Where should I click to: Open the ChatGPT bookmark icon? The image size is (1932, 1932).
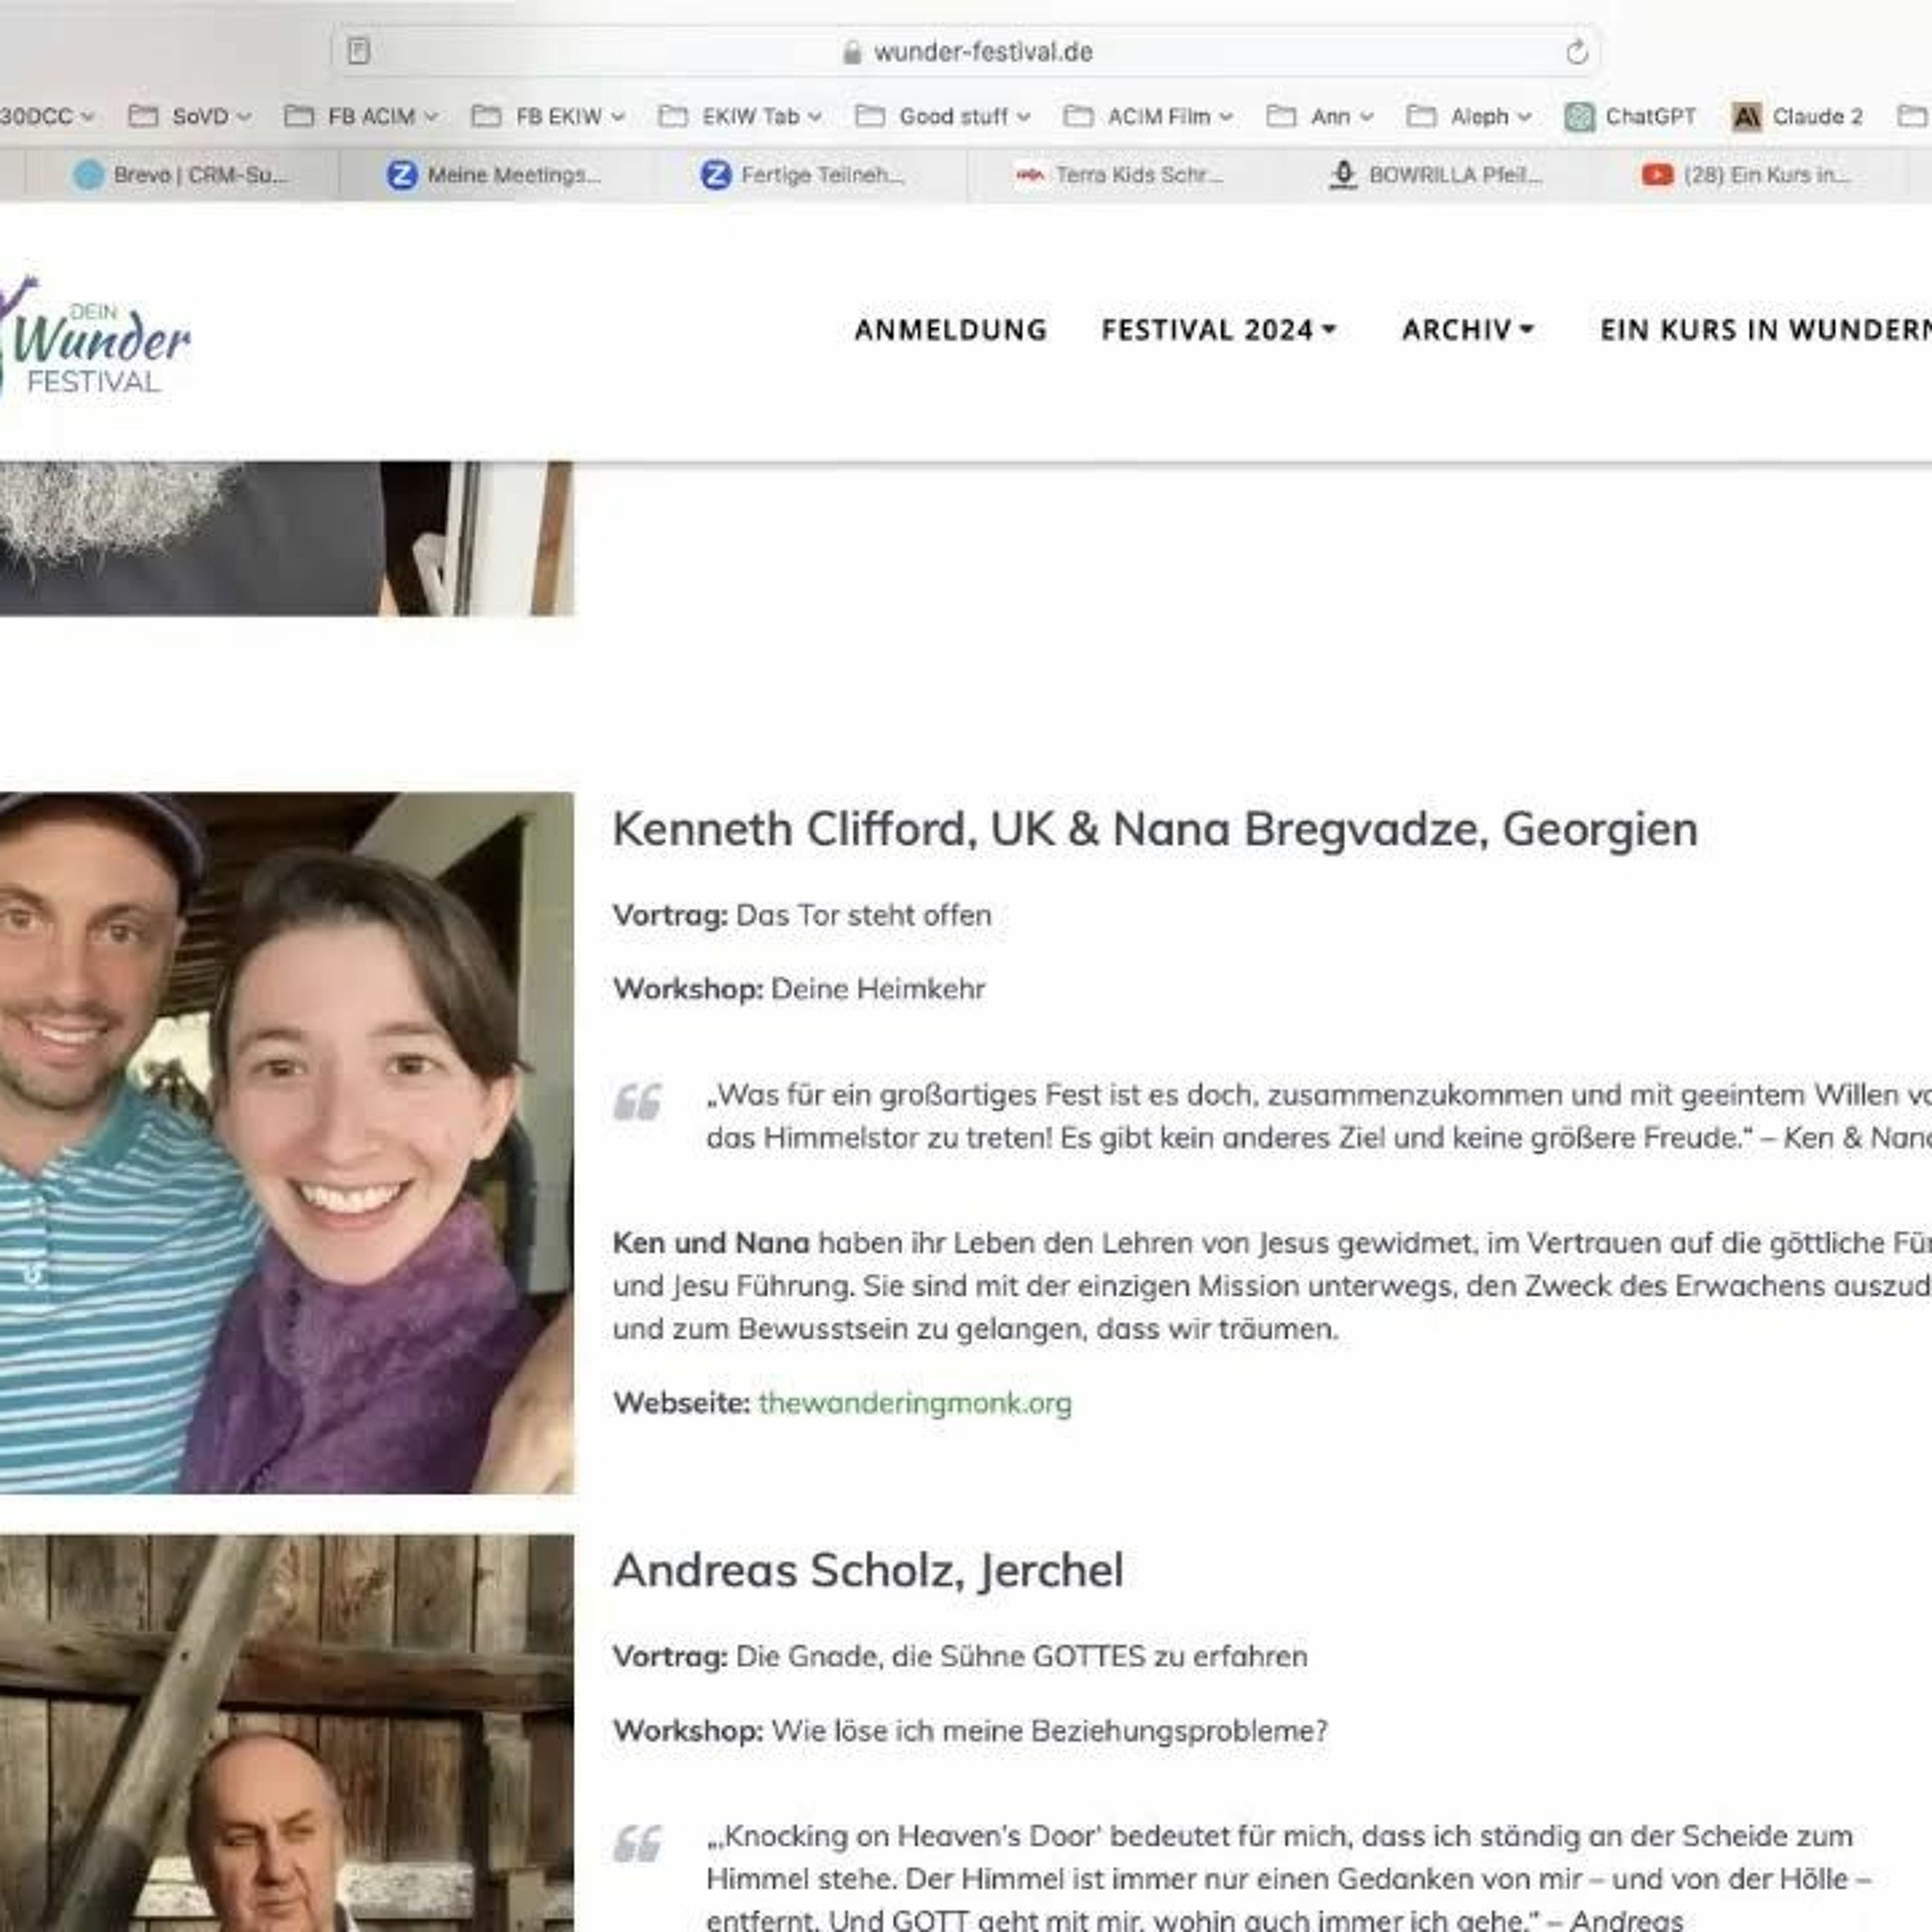1579,117
